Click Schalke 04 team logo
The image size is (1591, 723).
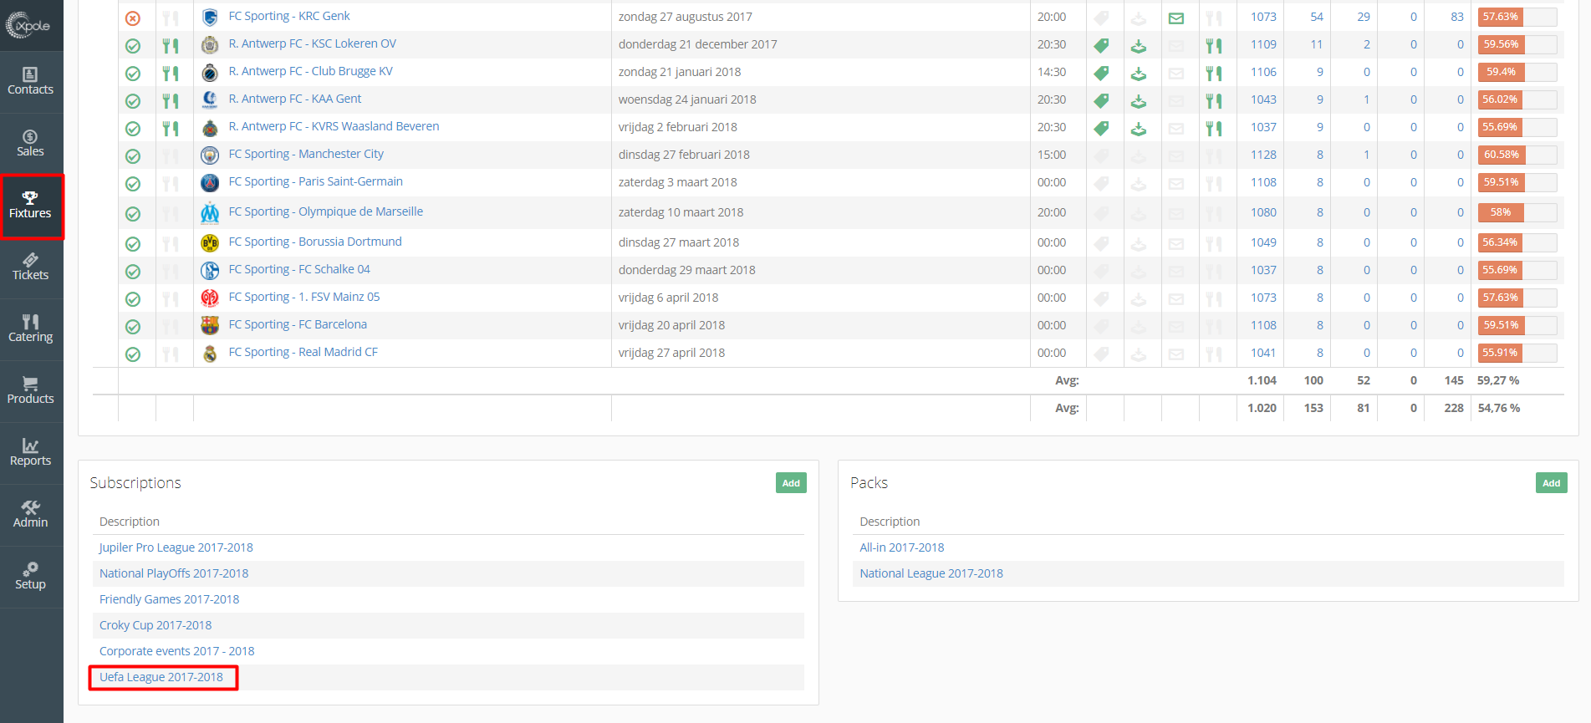pos(210,271)
